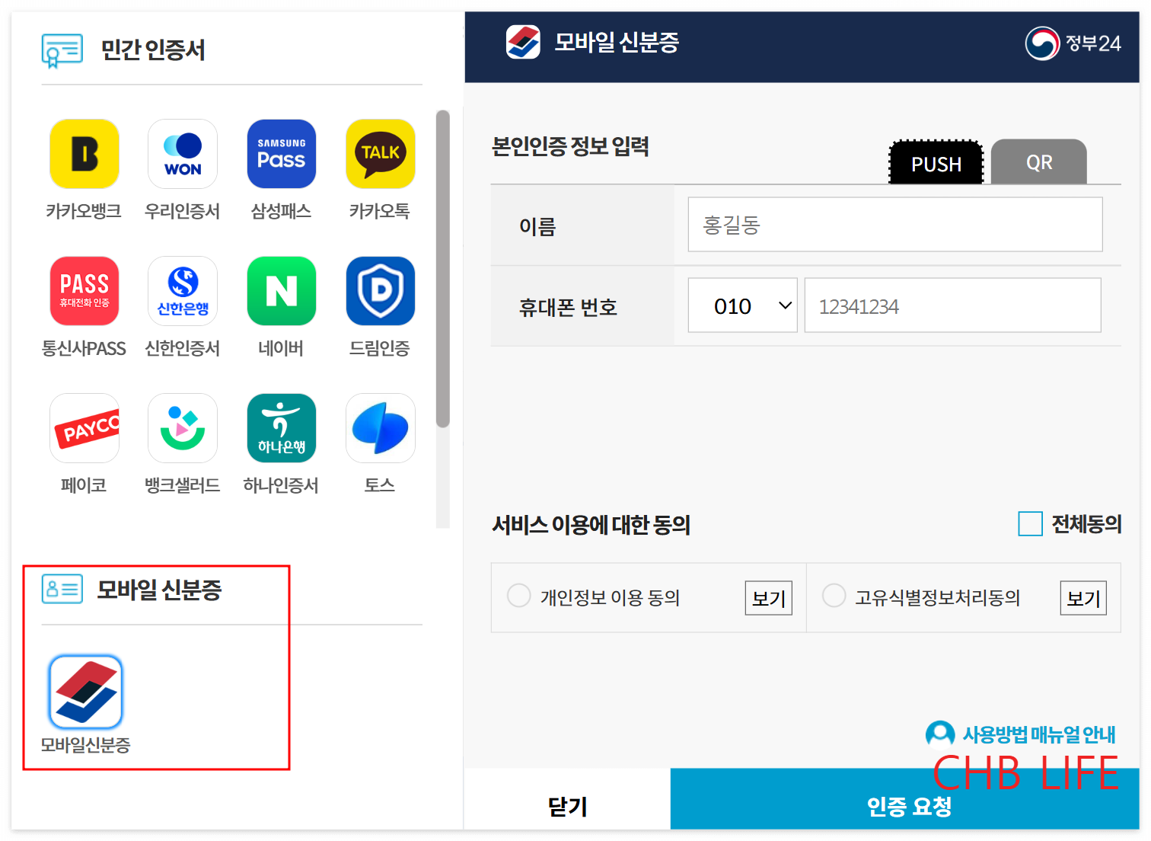Select the 신한인증서 icon
The image size is (1151, 841).
click(x=182, y=290)
